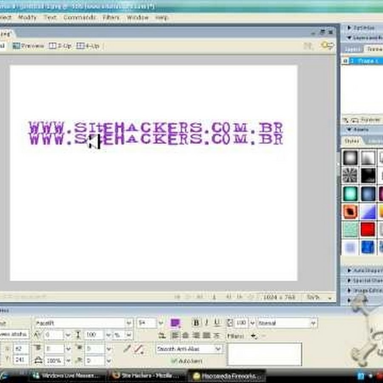Screen dimensions: 383x383
Task: Open the Filters menu
Action: [111, 17]
